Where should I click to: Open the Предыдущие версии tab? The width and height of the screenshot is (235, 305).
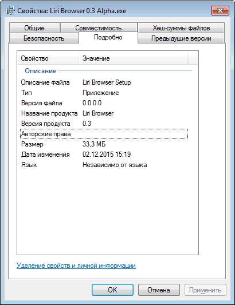pos(181,38)
